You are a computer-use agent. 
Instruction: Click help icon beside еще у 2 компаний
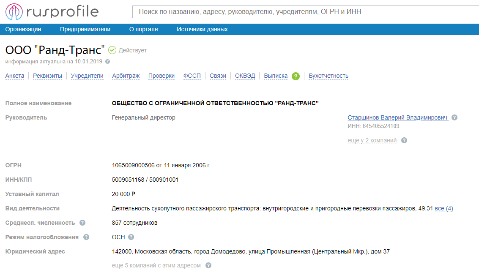[x=404, y=140]
